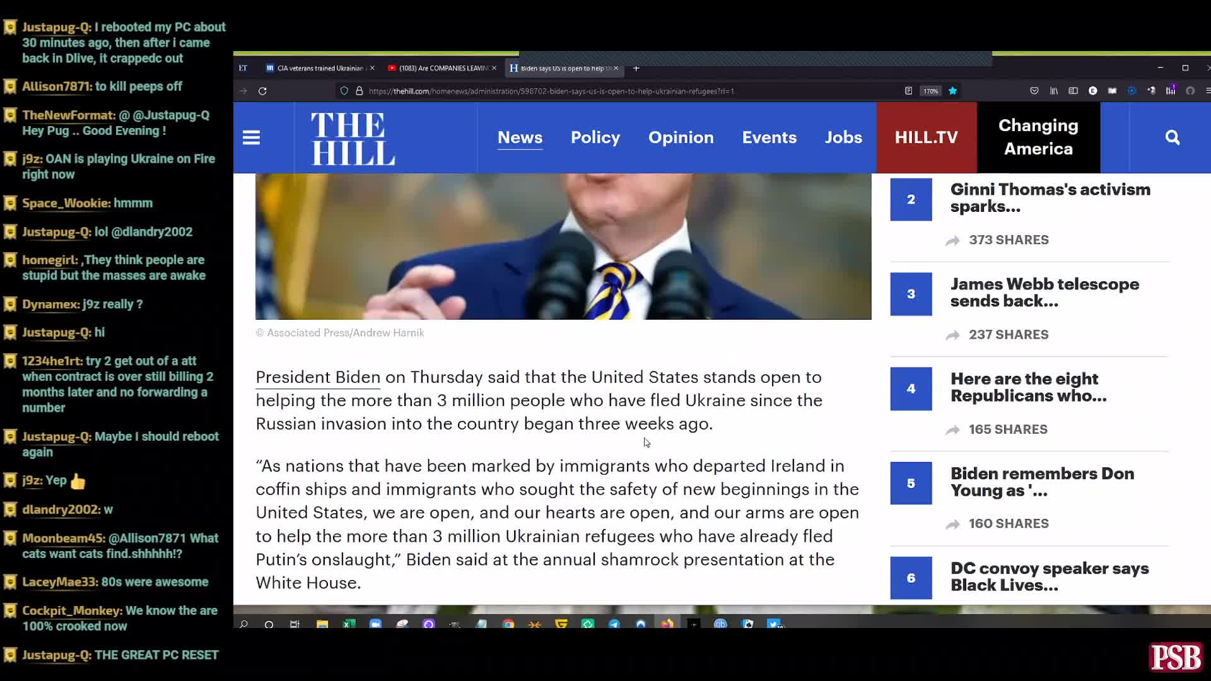Image resolution: width=1211 pixels, height=681 pixels.
Task: Open the Ginni Thomas's activism article
Action: pyautogui.click(x=1051, y=197)
